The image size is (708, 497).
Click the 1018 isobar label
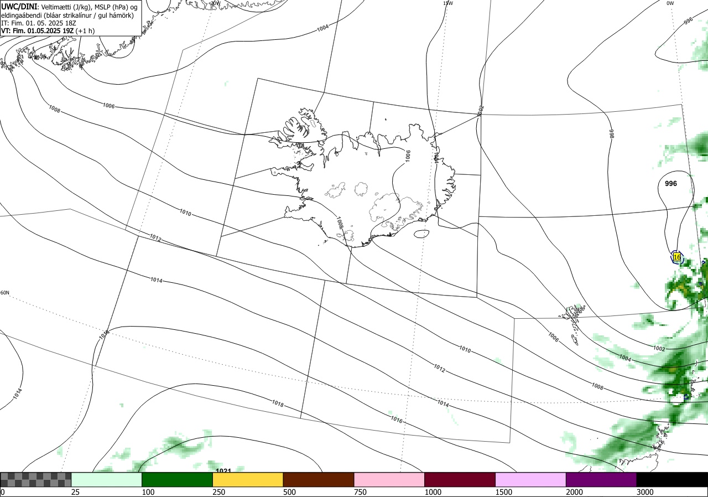coord(278,404)
